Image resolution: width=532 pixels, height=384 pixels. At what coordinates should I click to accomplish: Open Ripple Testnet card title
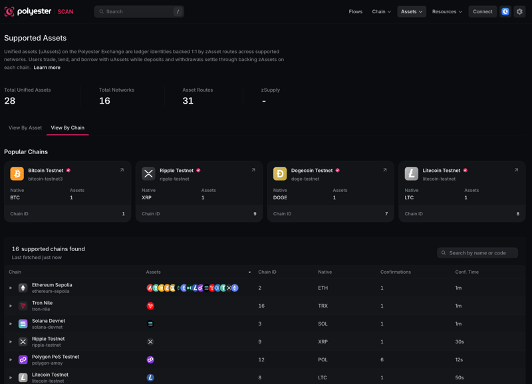pos(176,171)
